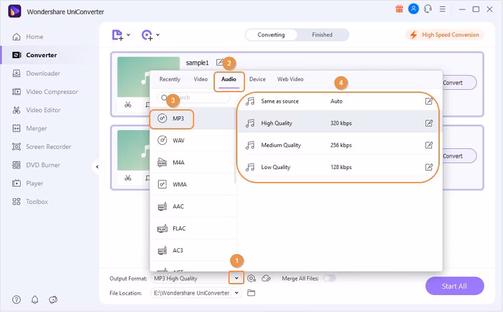This screenshot has width=503, height=312.
Task: Choose Medium Quality 256 kbps preset
Action: [338, 145]
